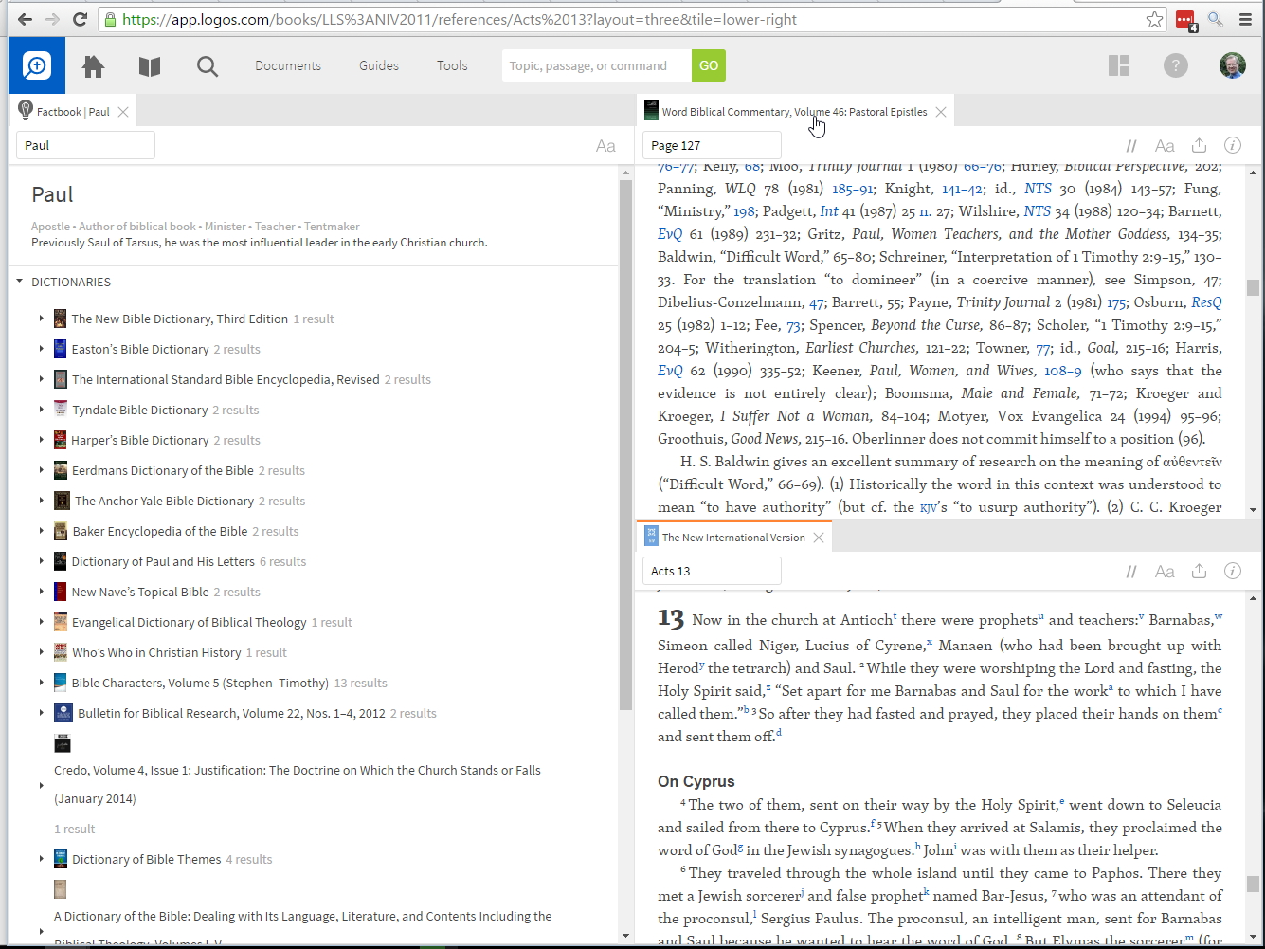Screen dimensions: 1265x949
Task: Open Bulletin for Biblical Research, Volume 22 entry
Action: (231, 713)
